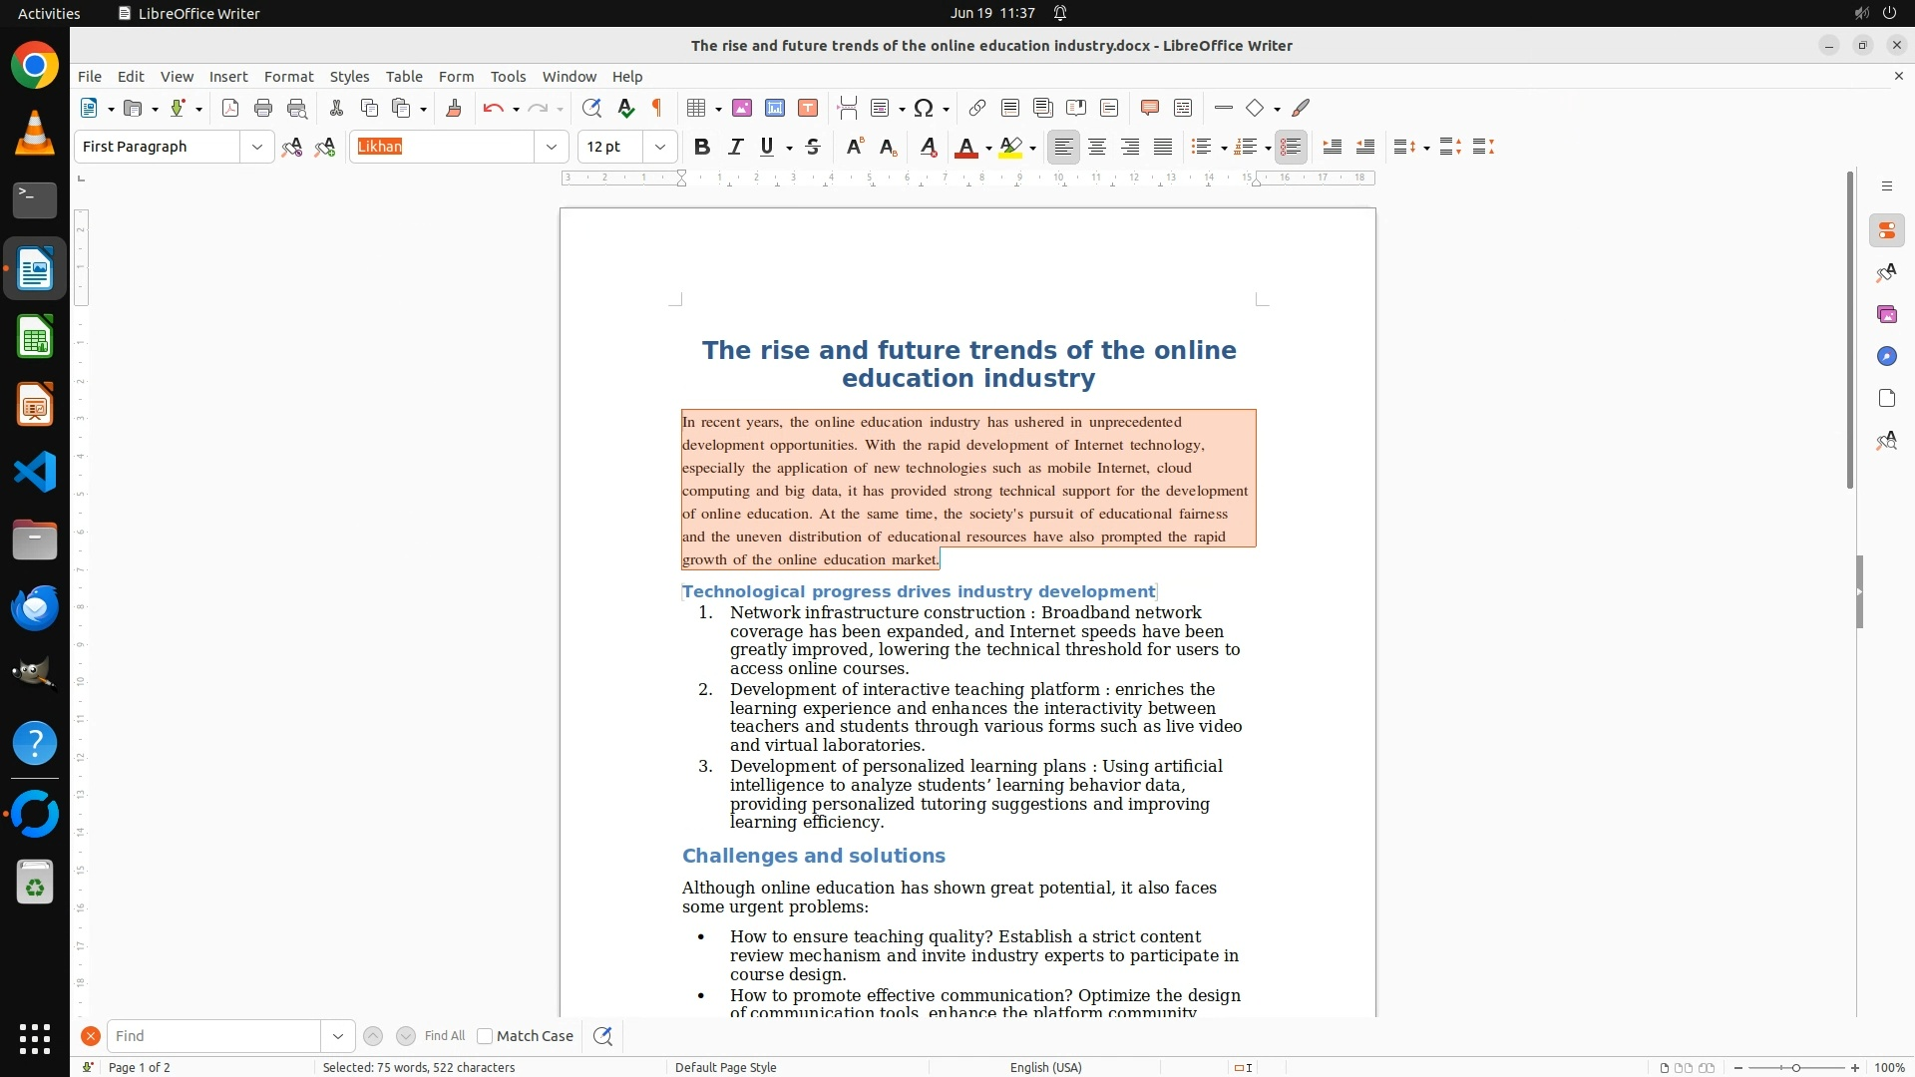Click the Clone Formatting paintbrush icon
The image size is (1915, 1077).
(x=454, y=109)
